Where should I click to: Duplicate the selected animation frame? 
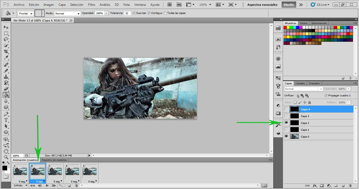[69, 186]
